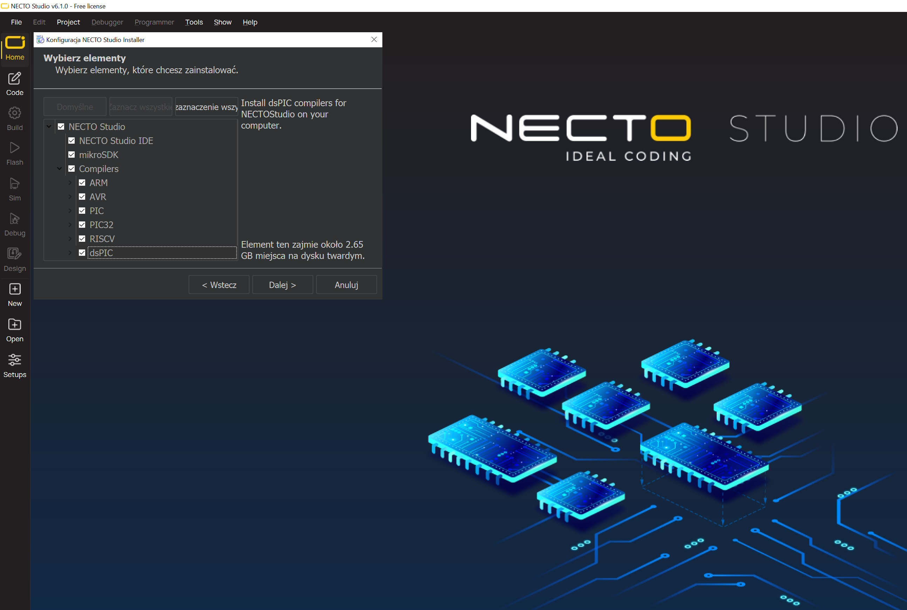Open the Code editor sidebar icon
The height and width of the screenshot is (610, 907).
point(15,84)
